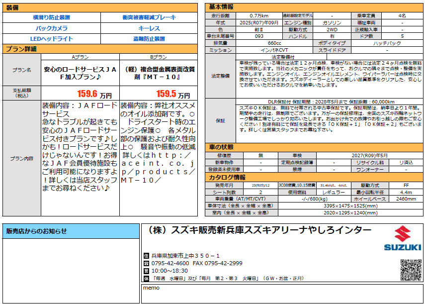The image size is (425, 304).
Task: Click the QR code image
Action: [411, 270]
